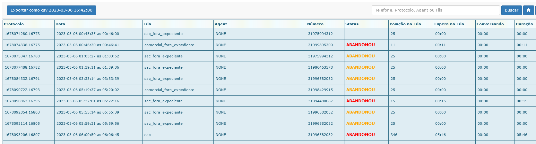This screenshot has width=536, height=144.
Task: Click the comercial_fora_expediente queue at 05:19:37
Action: 169,90
